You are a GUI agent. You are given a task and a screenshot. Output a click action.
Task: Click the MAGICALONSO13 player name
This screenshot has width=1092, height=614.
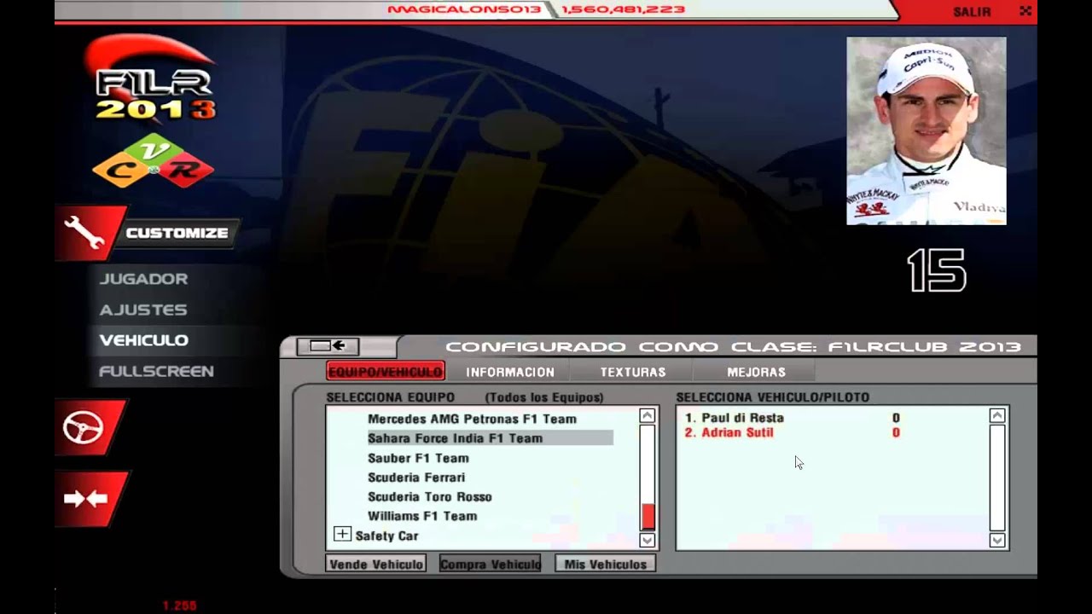tap(464, 9)
